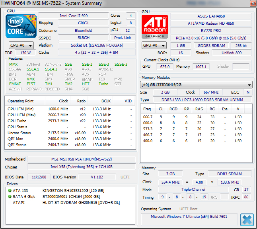Click the Intel Core i7 inside logo
The image size is (257, 229).
[21, 26]
